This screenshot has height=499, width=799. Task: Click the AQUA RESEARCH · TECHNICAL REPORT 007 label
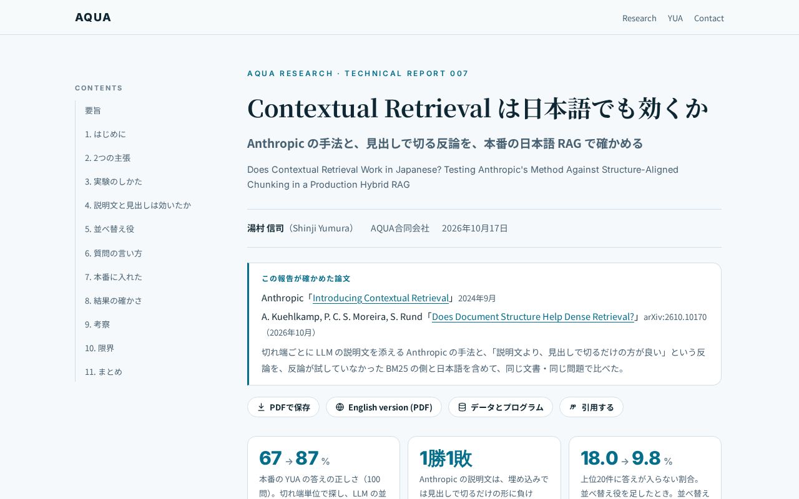point(358,74)
